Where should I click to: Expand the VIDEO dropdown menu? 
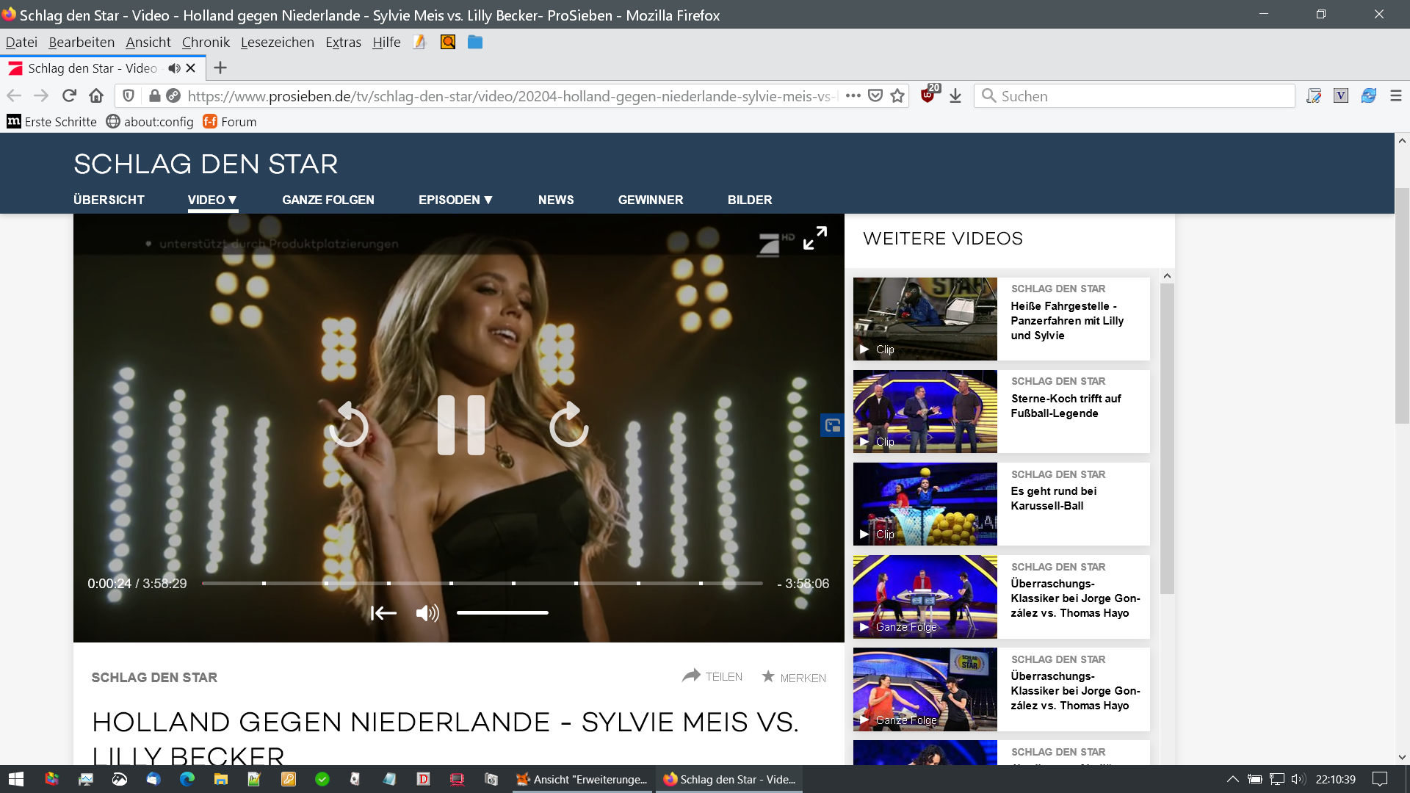[x=212, y=200]
